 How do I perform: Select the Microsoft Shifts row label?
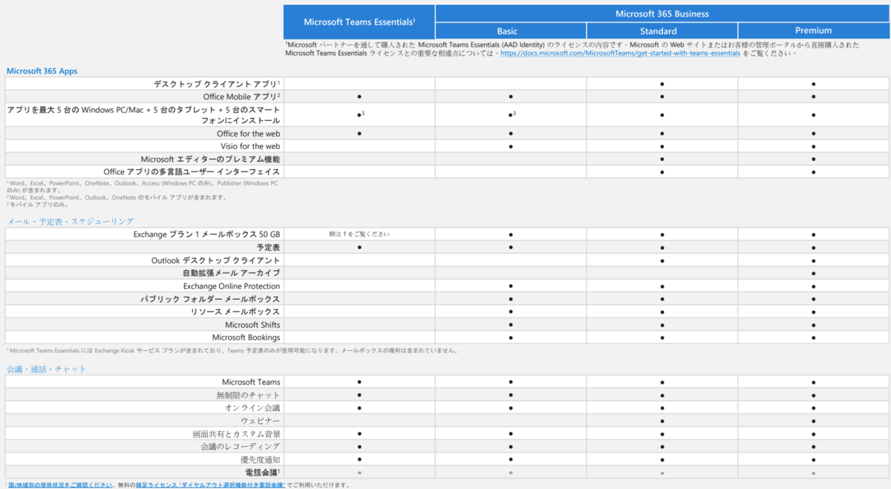(x=252, y=325)
